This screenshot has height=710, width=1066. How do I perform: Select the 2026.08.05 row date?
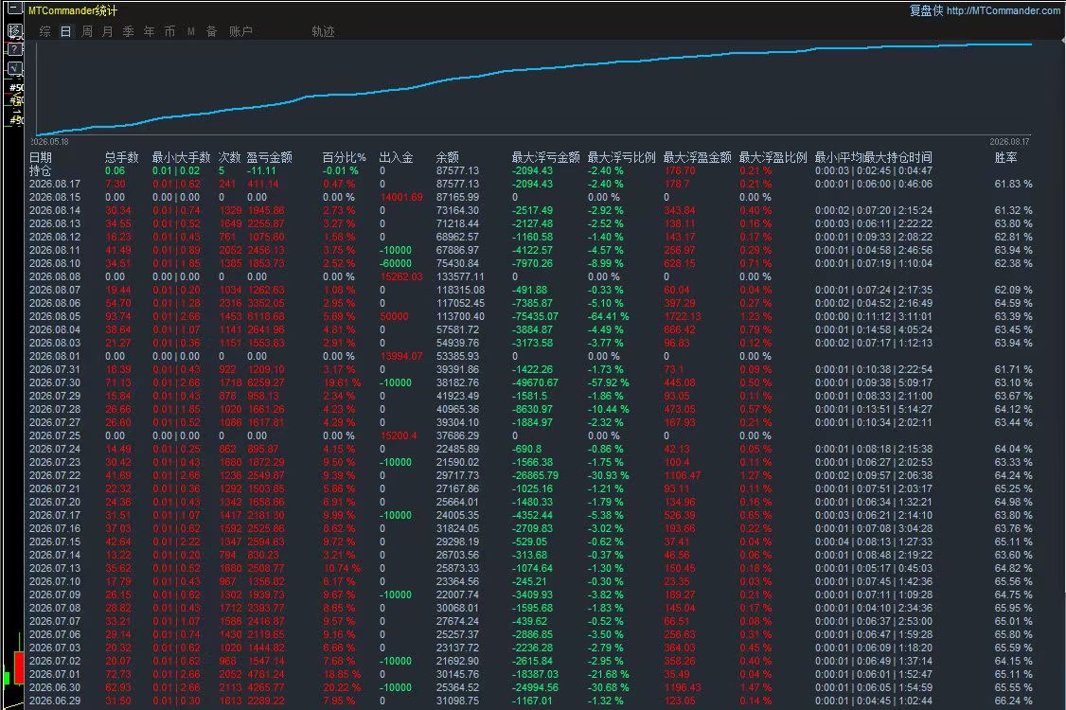[x=54, y=316]
